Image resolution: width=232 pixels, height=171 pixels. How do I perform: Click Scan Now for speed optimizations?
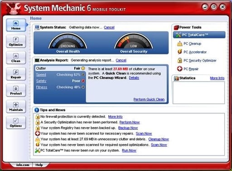(159, 145)
